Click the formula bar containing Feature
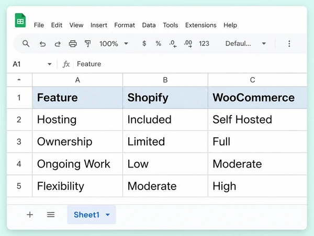The image size is (314, 236). pos(190,64)
